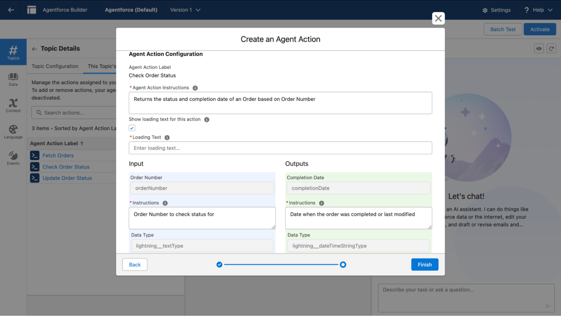561x316 pixels.
Task: Click the Search actions field
Action: pos(74,112)
